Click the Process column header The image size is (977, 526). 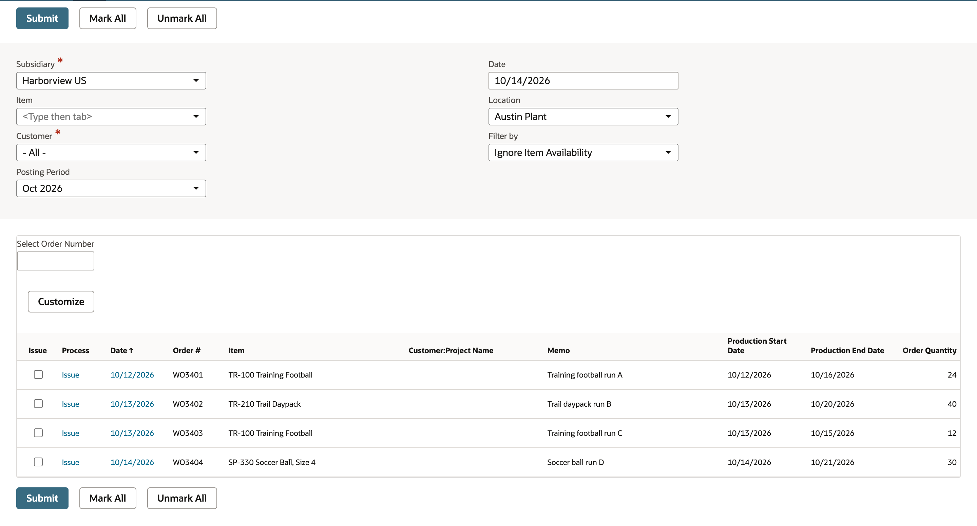(x=75, y=350)
